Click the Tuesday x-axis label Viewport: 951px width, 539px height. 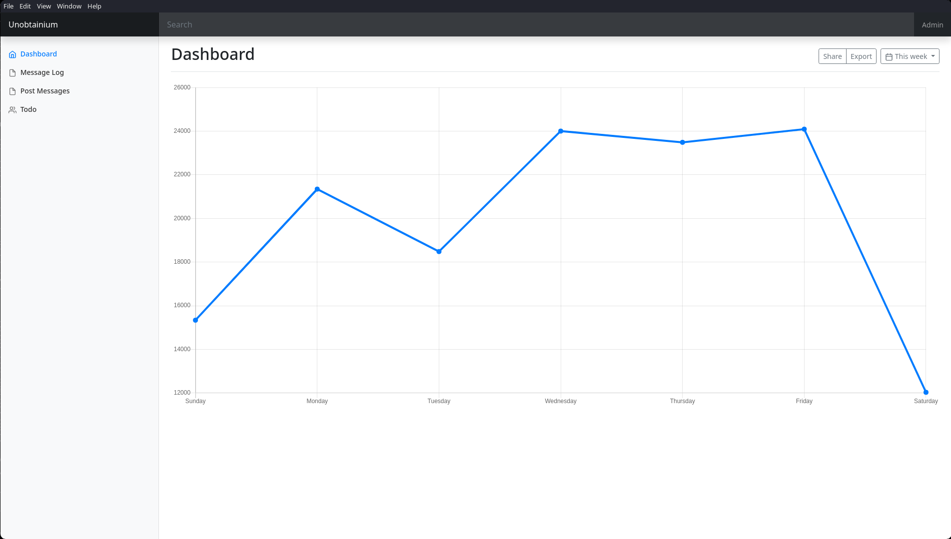439,401
